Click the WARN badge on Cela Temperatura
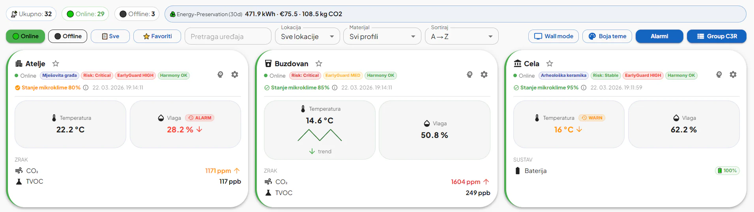754x212 pixels. pyautogui.click(x=592, y=118)
